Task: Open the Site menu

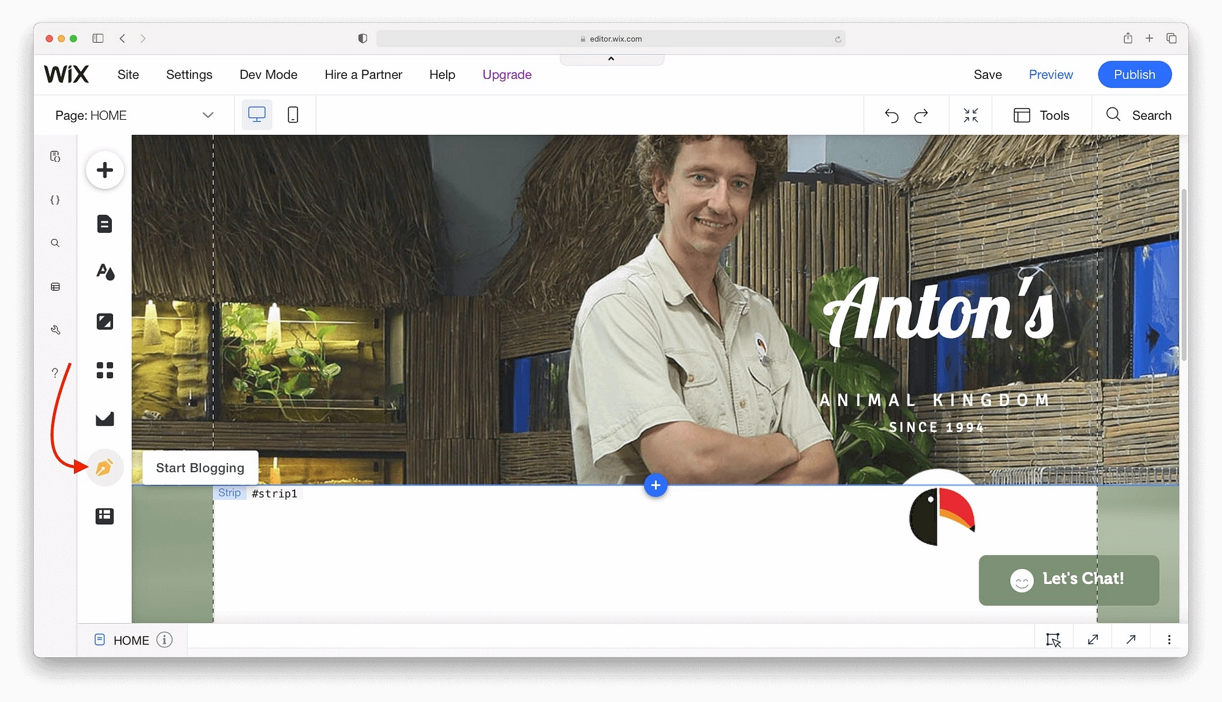Action: 128,75
